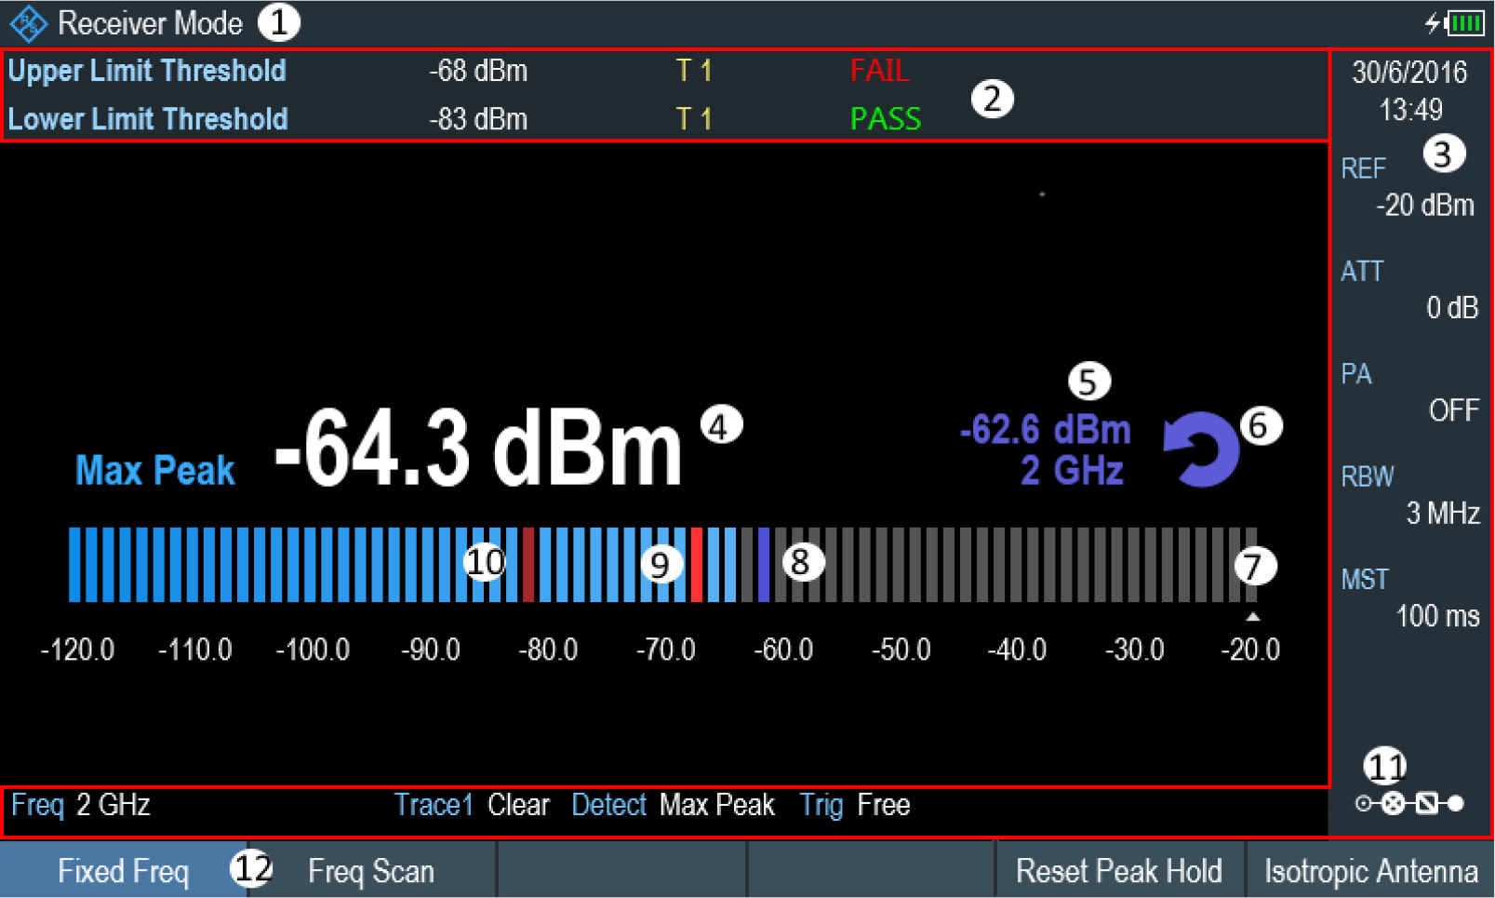This screenshot has width=1495, height=898.
Task: Click the filled circle status icon
Action: click(1456, 803)
